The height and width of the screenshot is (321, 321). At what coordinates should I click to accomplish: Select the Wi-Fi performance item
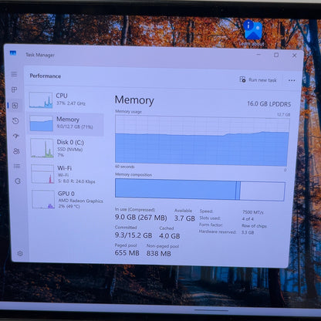pyautogui.click(x=67, y=174)
